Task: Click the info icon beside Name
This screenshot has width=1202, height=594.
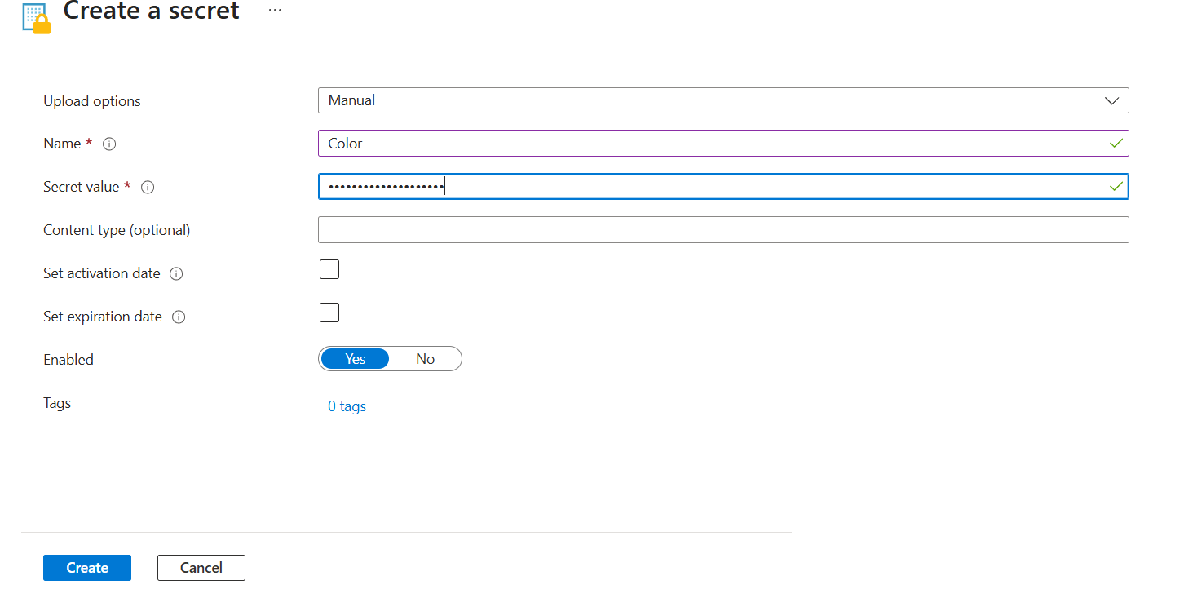Action: [x=109, y=144]
